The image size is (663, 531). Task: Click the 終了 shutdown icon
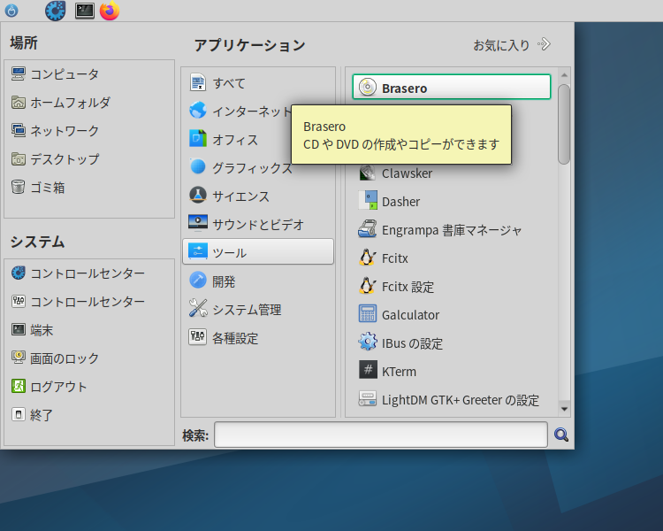coord(19,414)
